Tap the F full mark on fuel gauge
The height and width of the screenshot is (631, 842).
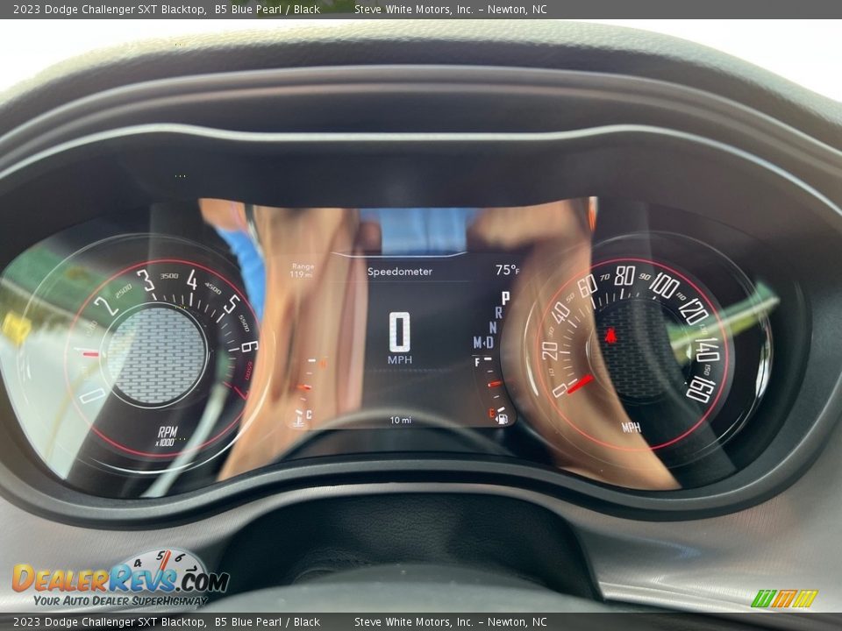(477, 363)
